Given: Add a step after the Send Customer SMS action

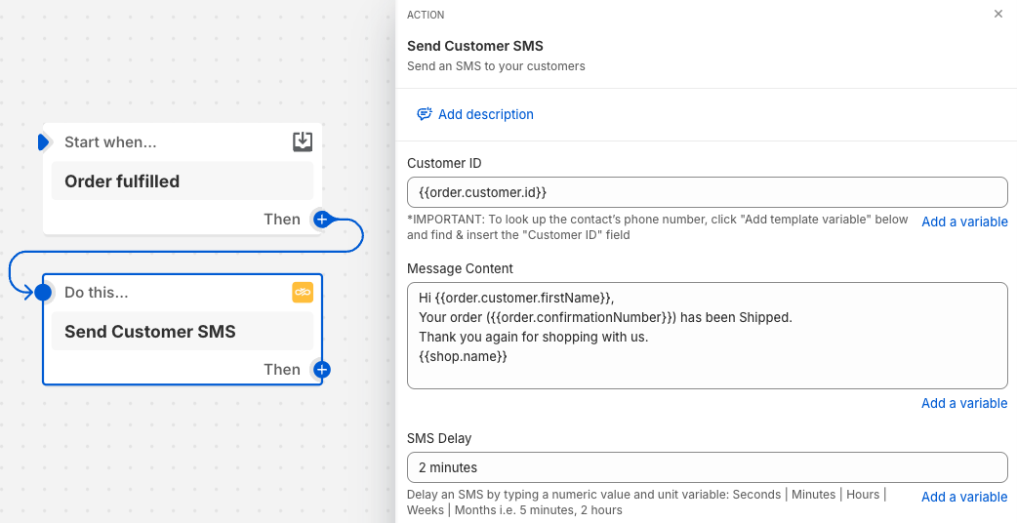Looking at the screenshot, I should (x=322, y=370).
